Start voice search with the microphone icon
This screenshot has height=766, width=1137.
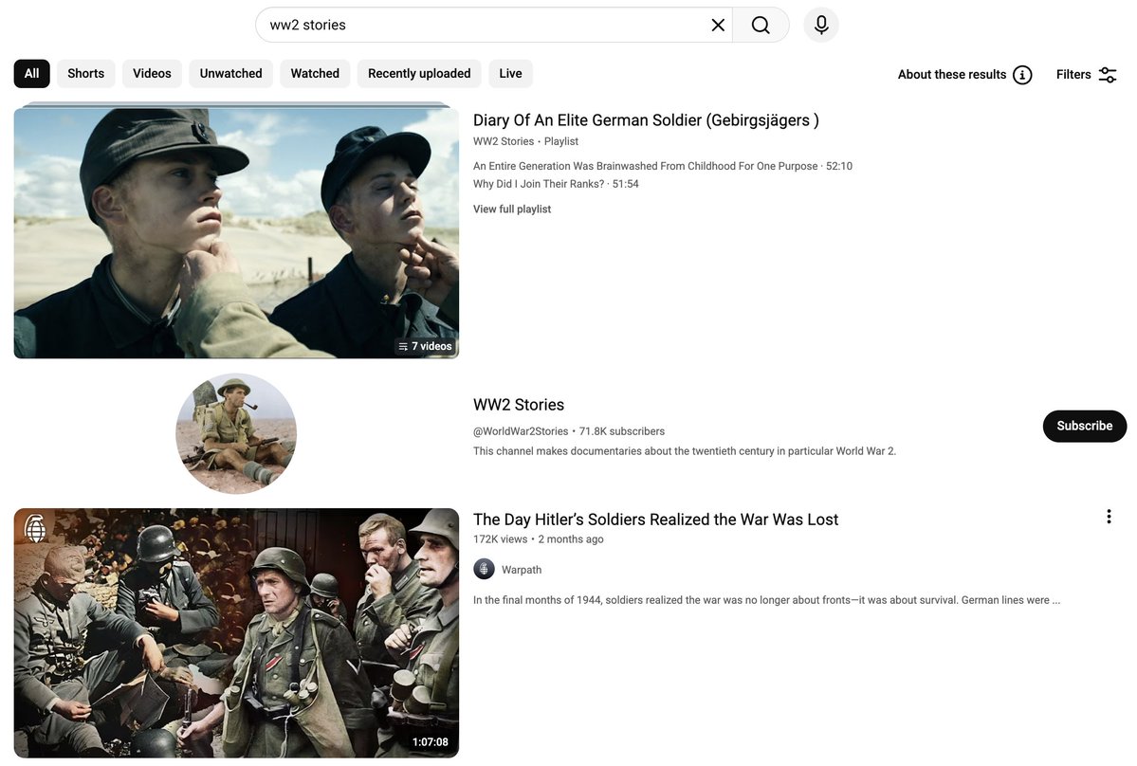tap(821, 26)
